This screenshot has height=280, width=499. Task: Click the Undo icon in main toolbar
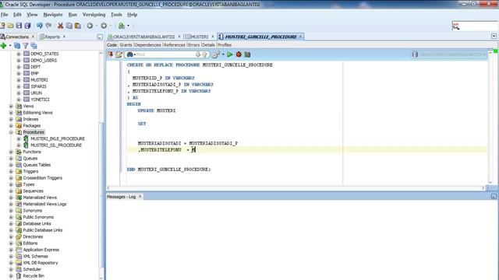tap(40, 26)
